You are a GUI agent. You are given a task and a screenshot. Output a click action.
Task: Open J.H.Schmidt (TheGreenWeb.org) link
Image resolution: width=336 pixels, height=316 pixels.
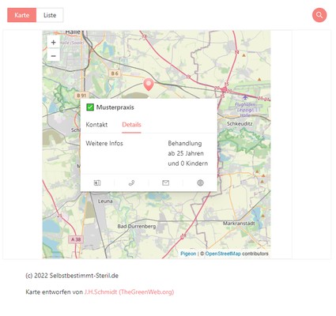[x=129, y=292]
